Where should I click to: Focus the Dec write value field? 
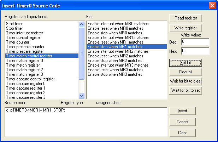coord(195,42)
